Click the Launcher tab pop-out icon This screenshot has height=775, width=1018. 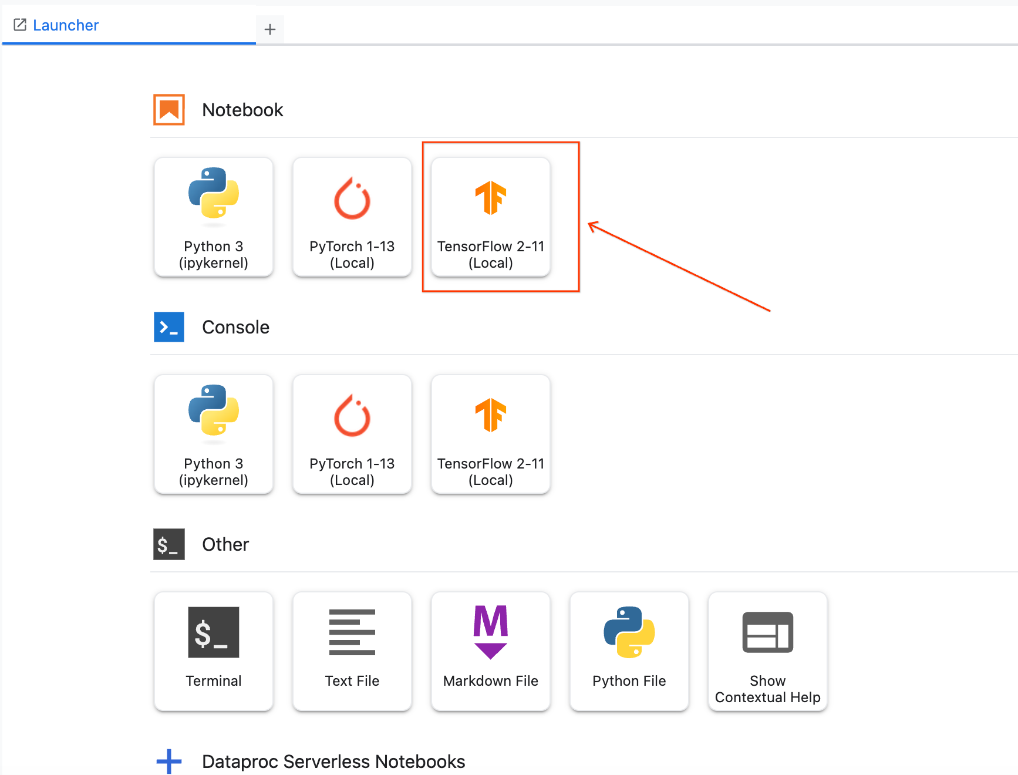pyautogui.click(x=20, y=25)
